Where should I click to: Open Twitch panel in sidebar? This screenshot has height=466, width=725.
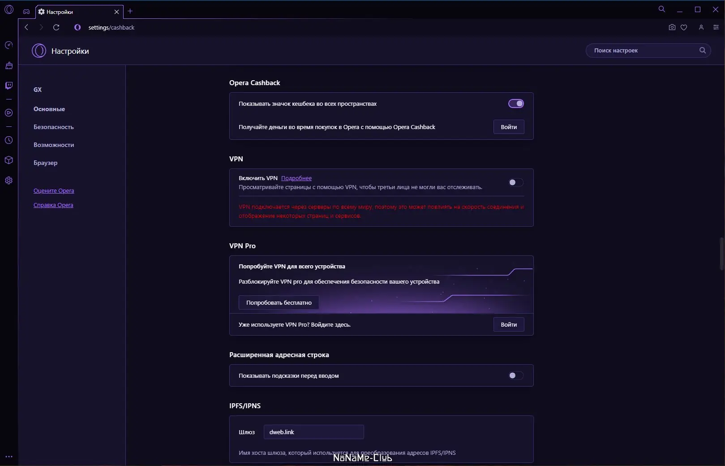(9, 86)
